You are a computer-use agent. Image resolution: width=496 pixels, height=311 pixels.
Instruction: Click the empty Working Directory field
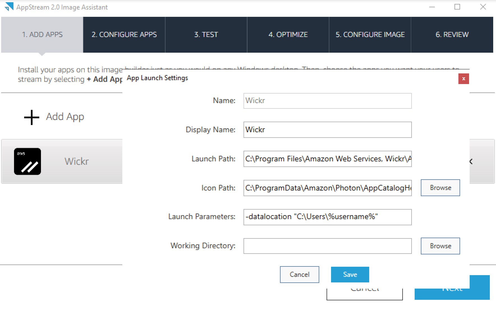327,246
